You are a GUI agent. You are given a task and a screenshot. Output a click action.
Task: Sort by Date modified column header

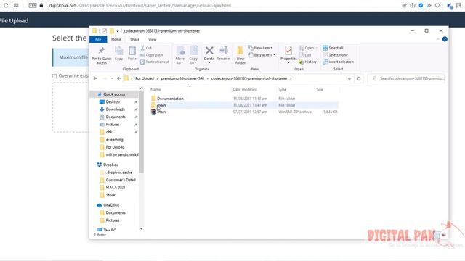tap(245, 89)
